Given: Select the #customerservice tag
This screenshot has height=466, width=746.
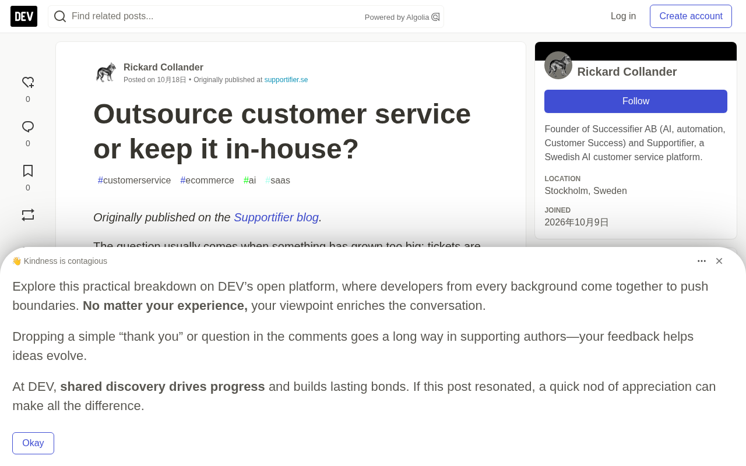Looking at the screenshot, I should [135, 181].
